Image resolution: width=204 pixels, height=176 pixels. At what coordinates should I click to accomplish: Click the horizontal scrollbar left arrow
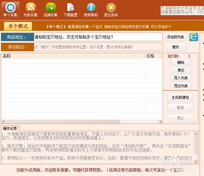(4, 122)
